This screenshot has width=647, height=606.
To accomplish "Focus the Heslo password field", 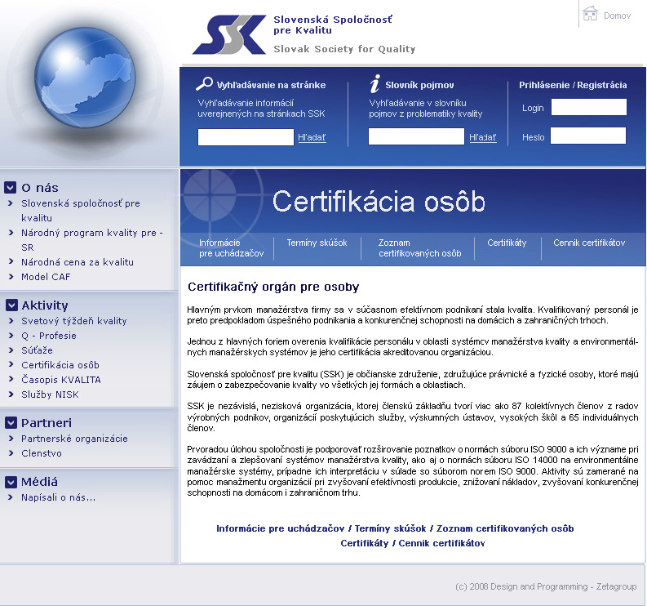I will click(588, 136).
